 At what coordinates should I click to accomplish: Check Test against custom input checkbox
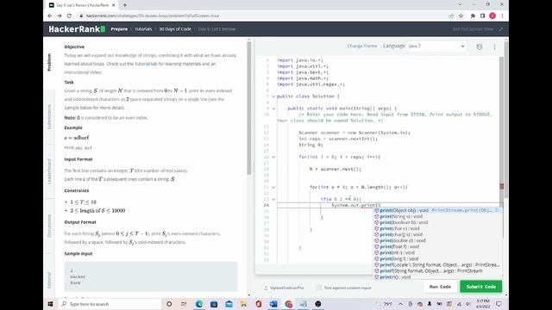318,288
